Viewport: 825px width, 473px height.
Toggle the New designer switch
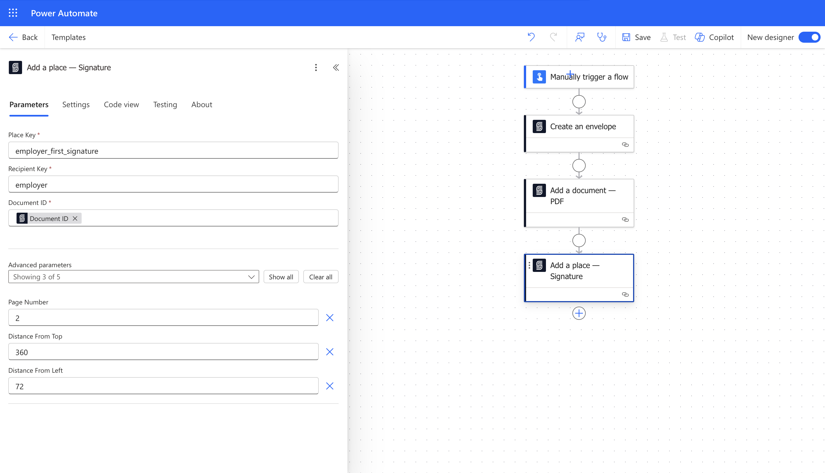click(810, 37)
